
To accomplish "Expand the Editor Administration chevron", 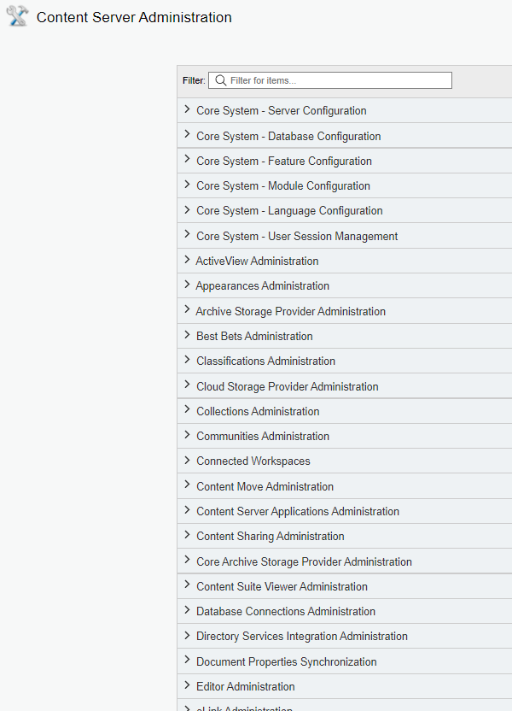I will point(187,686).
